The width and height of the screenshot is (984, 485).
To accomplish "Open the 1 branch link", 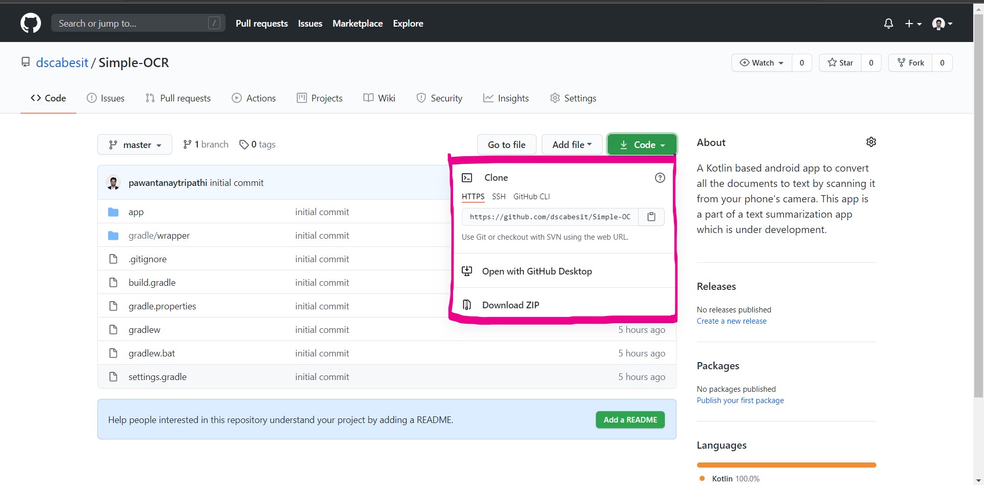I will point(206,145).
